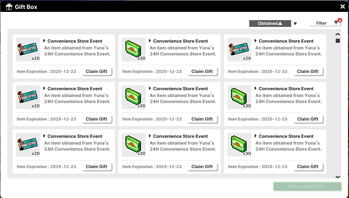Image resolution: width=349 pixels, height=198 pixels.
Task: Expand triangle beside top-left Convenience Store Event title
Action: [45, 41]
